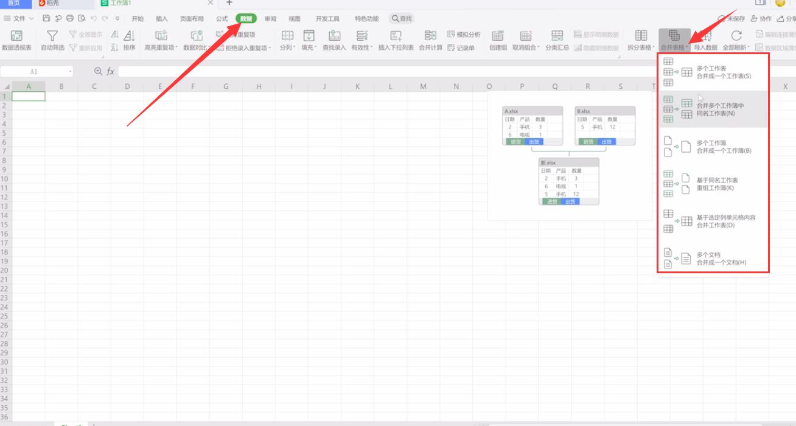Click 记录单 record form
796x426 pixels.
(461, 47)
